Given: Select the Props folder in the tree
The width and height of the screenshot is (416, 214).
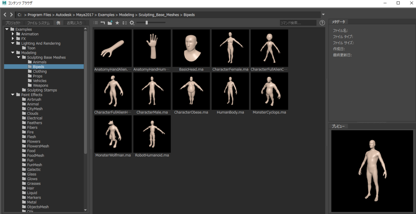Looking at the screenshot, I should point(35,76).
